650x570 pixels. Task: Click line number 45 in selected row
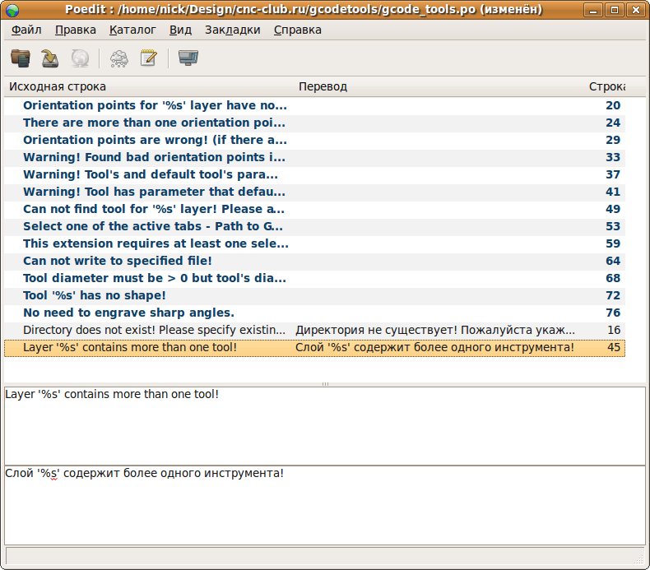pos(614,347)
